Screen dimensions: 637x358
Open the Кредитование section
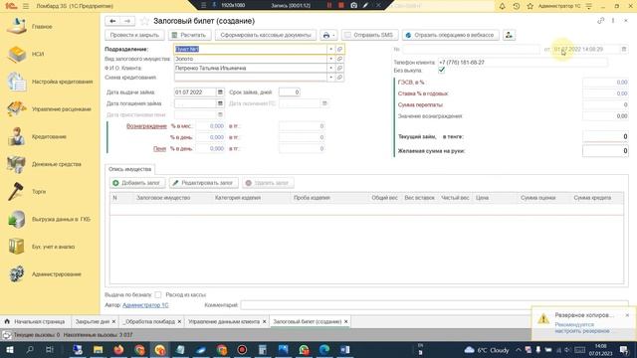coord(49,137)
